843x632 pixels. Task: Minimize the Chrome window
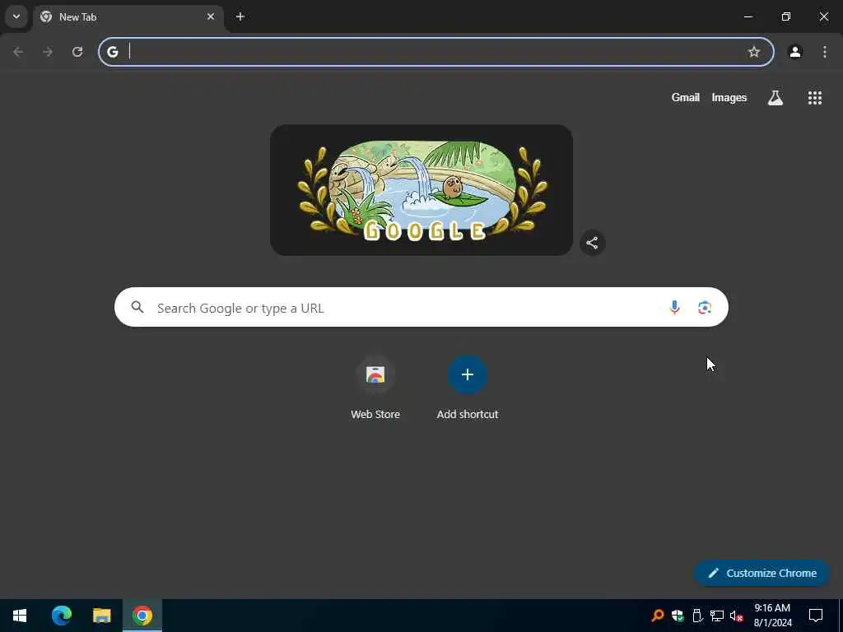click(x=748, y=16)
